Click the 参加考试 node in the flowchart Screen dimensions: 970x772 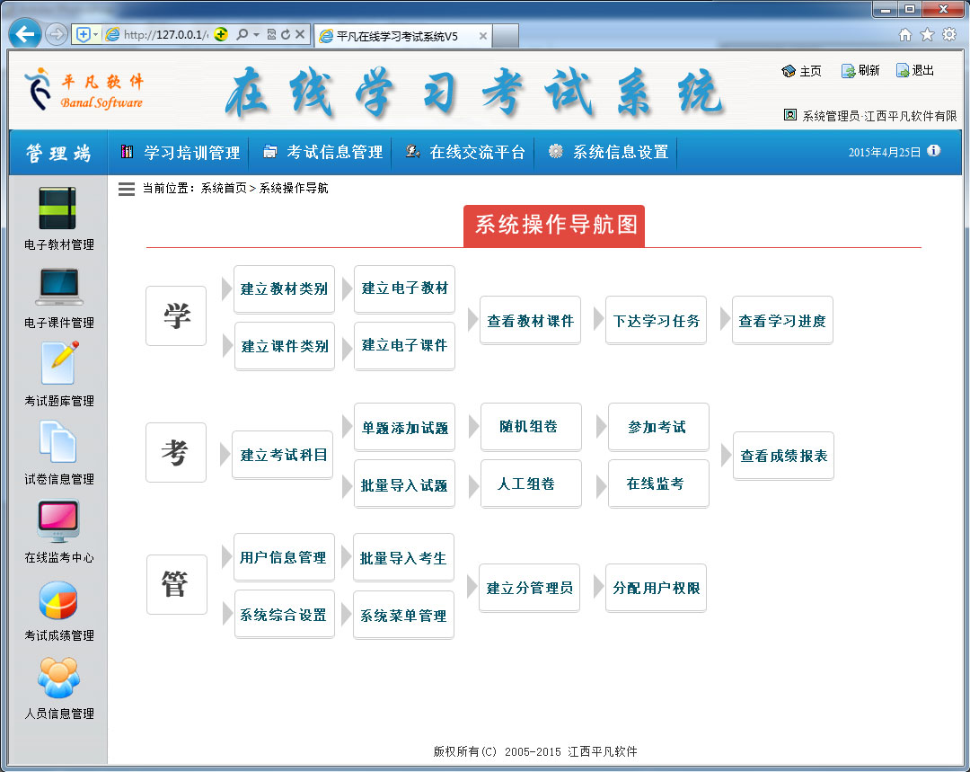[657, 427]
